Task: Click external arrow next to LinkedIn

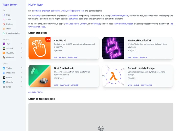Action: 22,82
